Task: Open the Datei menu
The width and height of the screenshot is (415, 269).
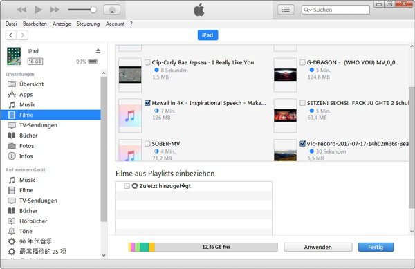Action: (x=11, y=24)
